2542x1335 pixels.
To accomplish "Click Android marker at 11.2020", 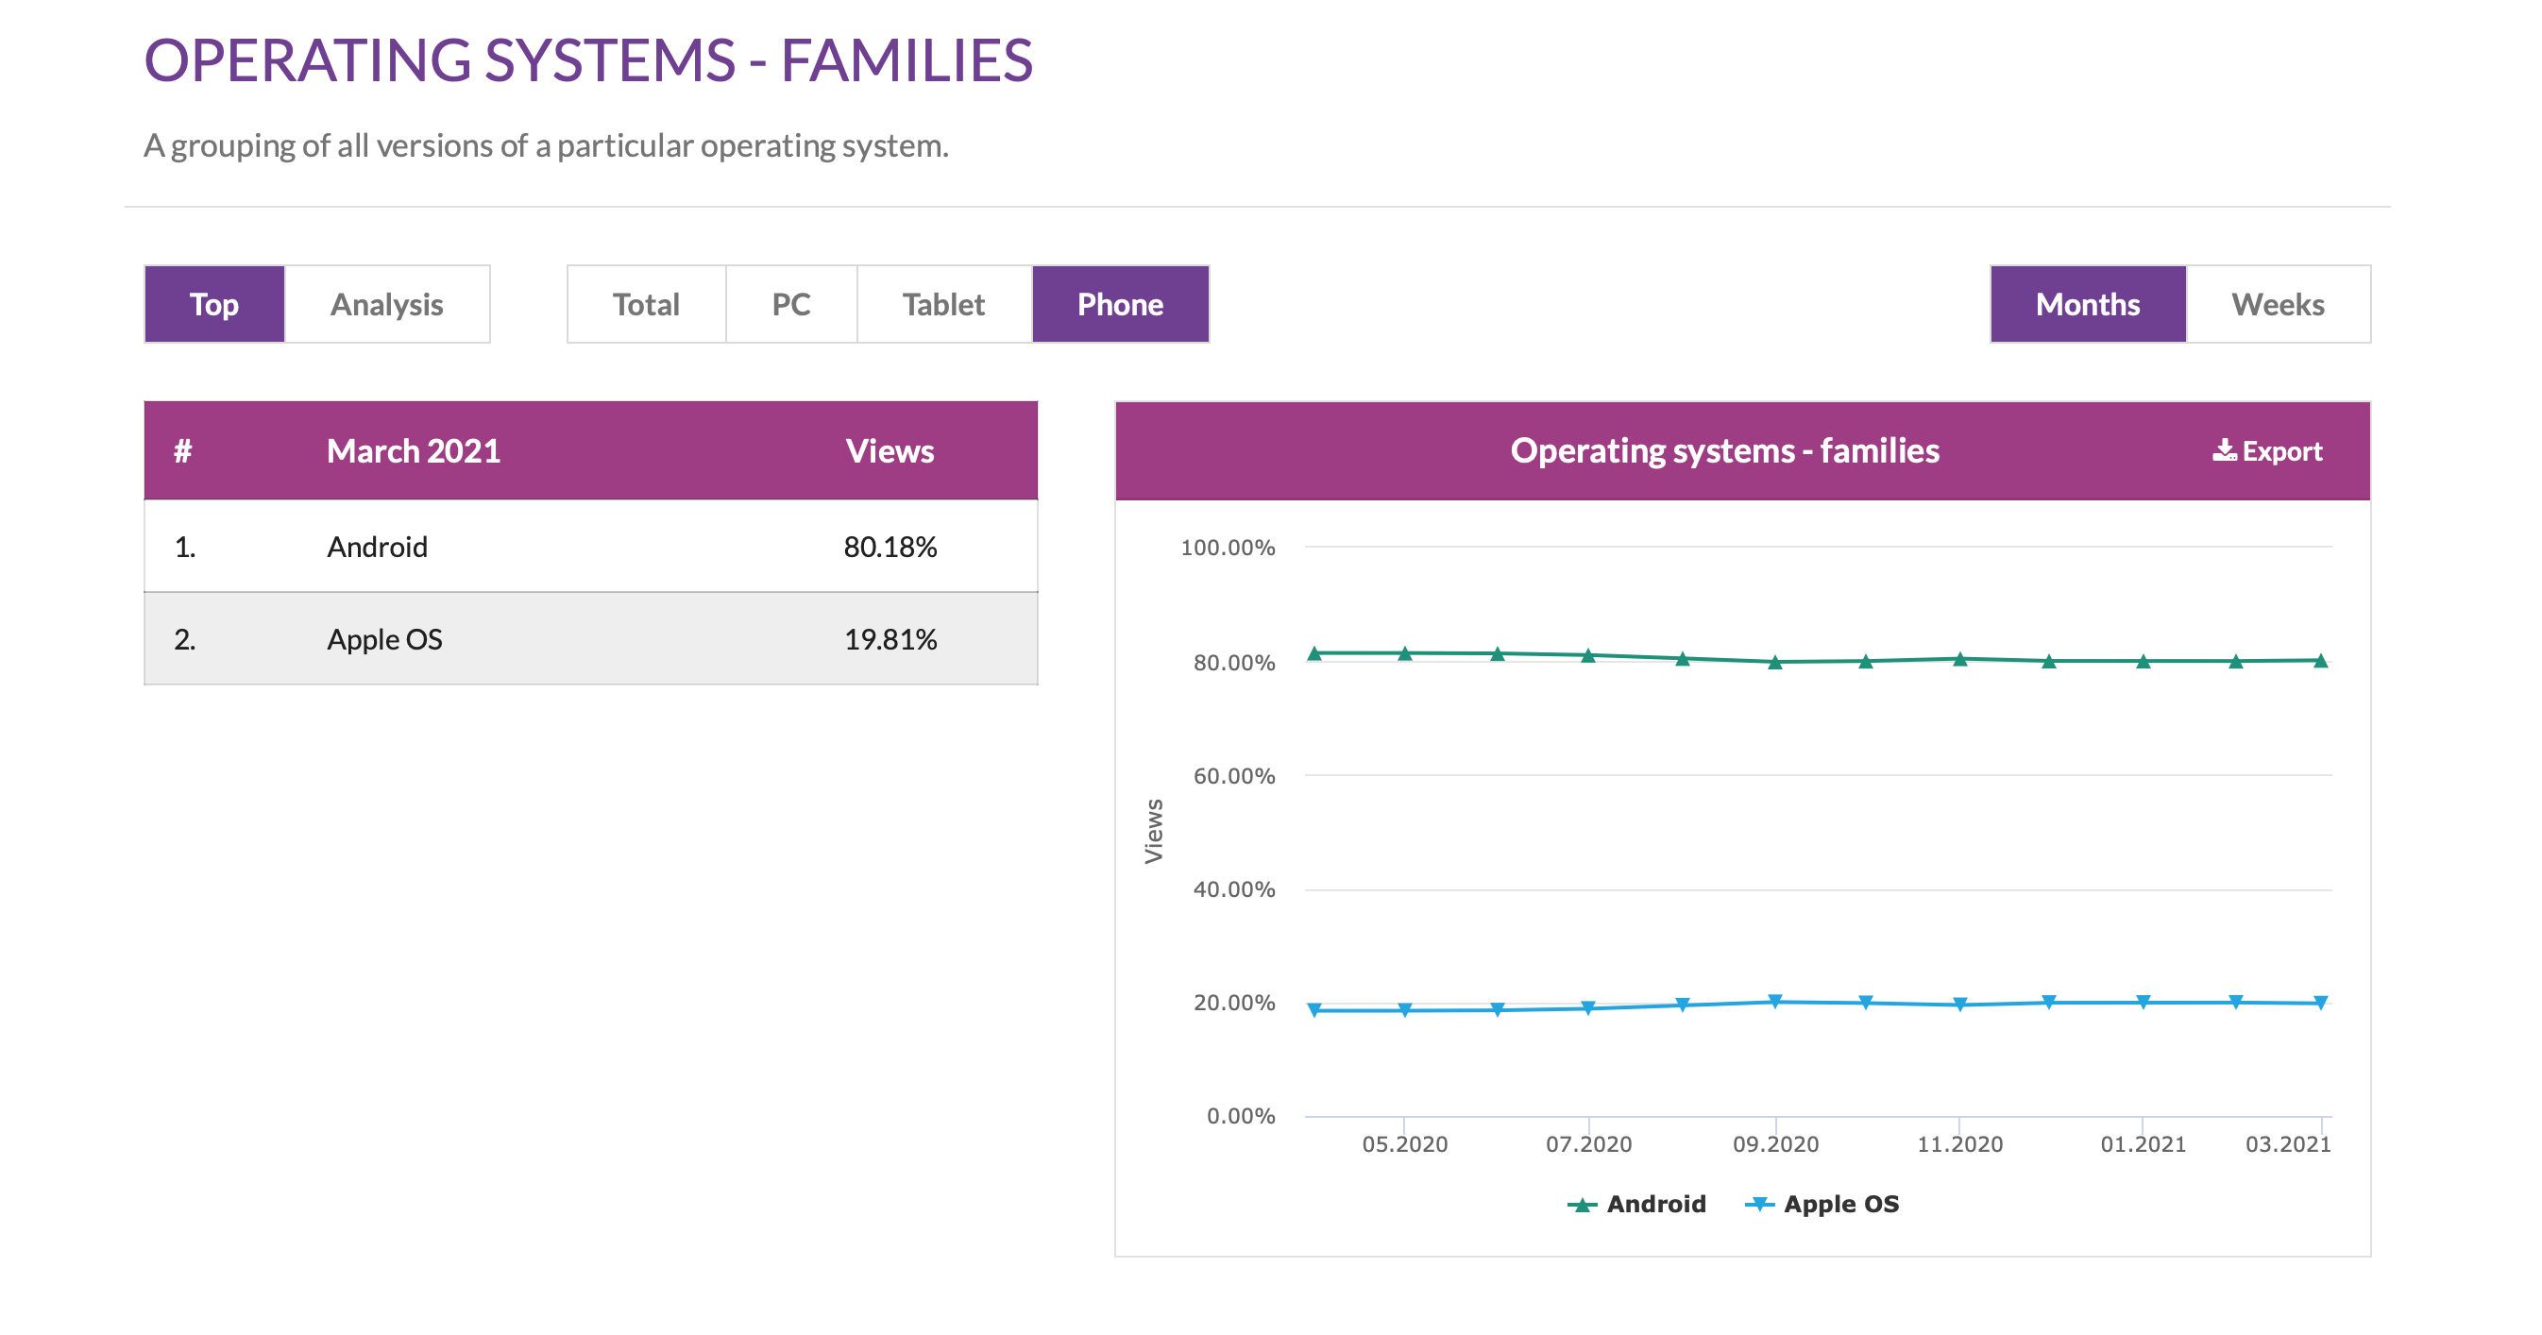I will tap(1960, 659).
